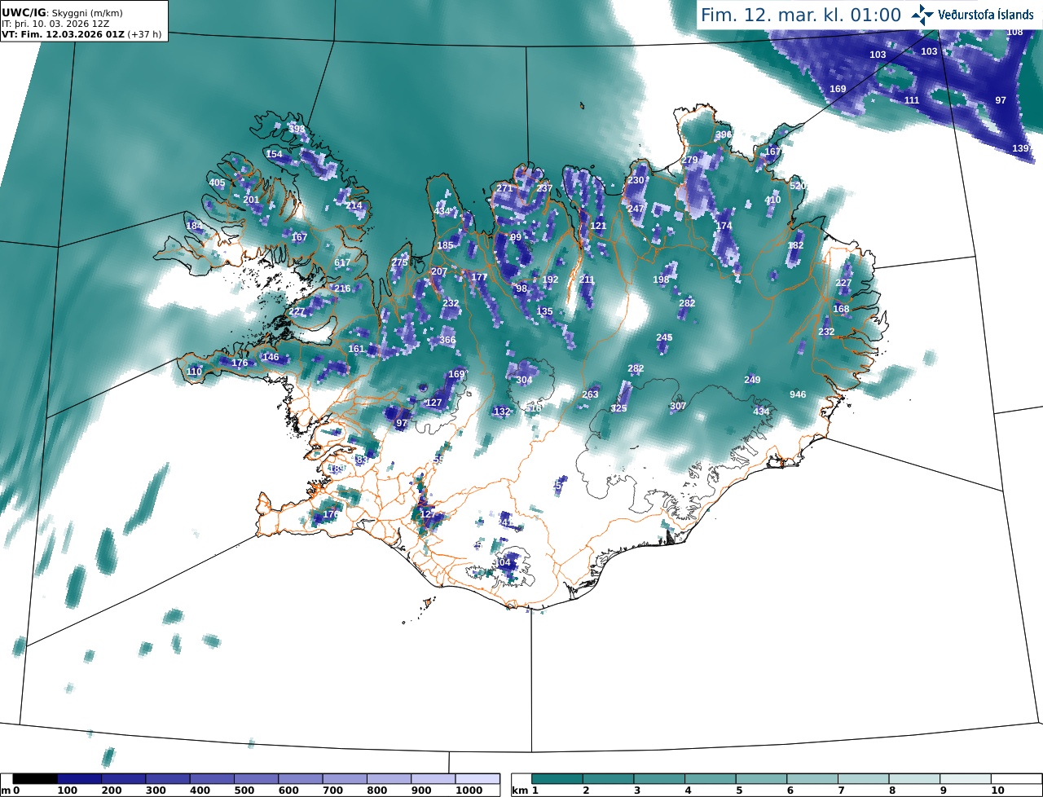Click the 'km' unit label in legend
The width and height of the screenshot is (1043, 797).
519,790
